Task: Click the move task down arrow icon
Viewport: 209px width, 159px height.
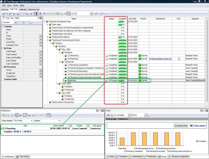Action: pyautogui.click(x=44, y=14)
